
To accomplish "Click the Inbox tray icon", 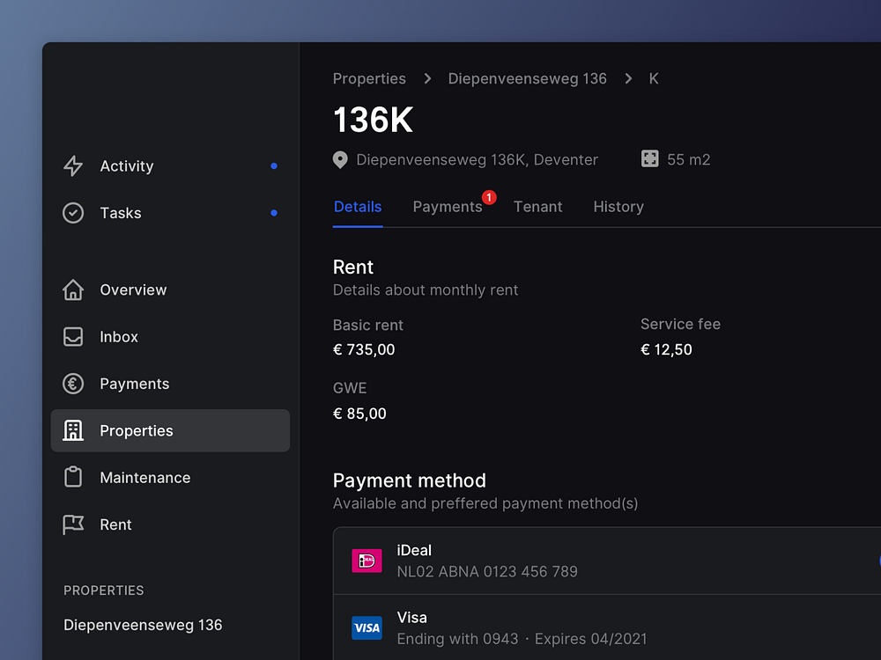I will pyautogui.click(x=73, y=337).
